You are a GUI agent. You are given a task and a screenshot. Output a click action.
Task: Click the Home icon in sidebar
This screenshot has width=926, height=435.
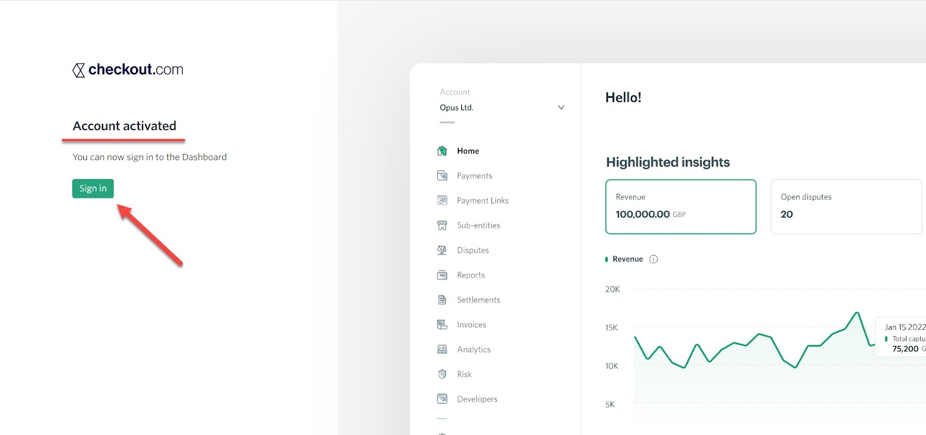click(x=442, y=151)
